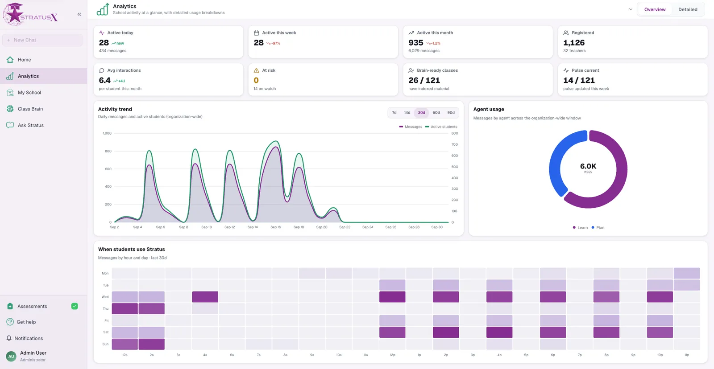Open the My School icon
Image resolution: width=714 pixels, height=369 pixels.
(x=10, y=93)
